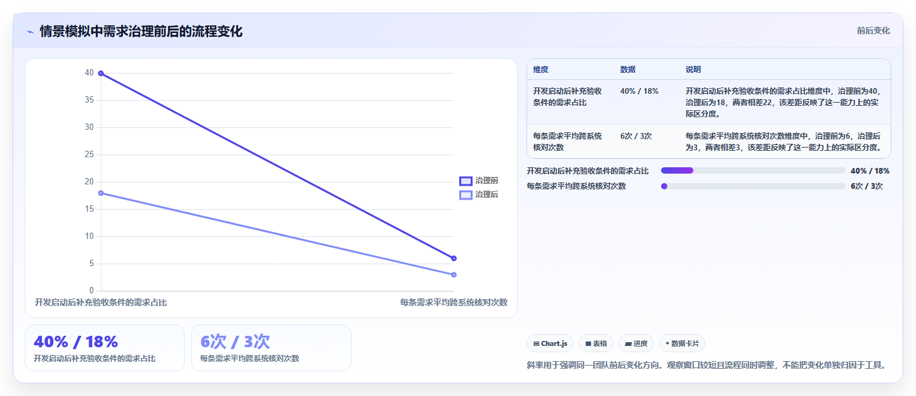
Task: Click the table cell 6次 / 3次
Action: coord(636,136)
